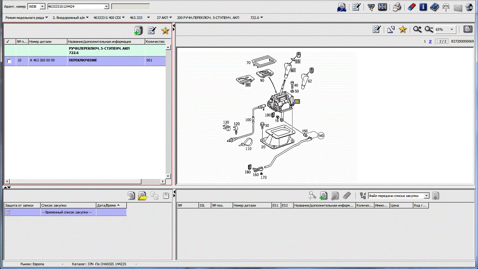The width and height of the screenshot is (478, 269).
Task: Click callout number 140 on the diagram
Action: tap(321, 136)
